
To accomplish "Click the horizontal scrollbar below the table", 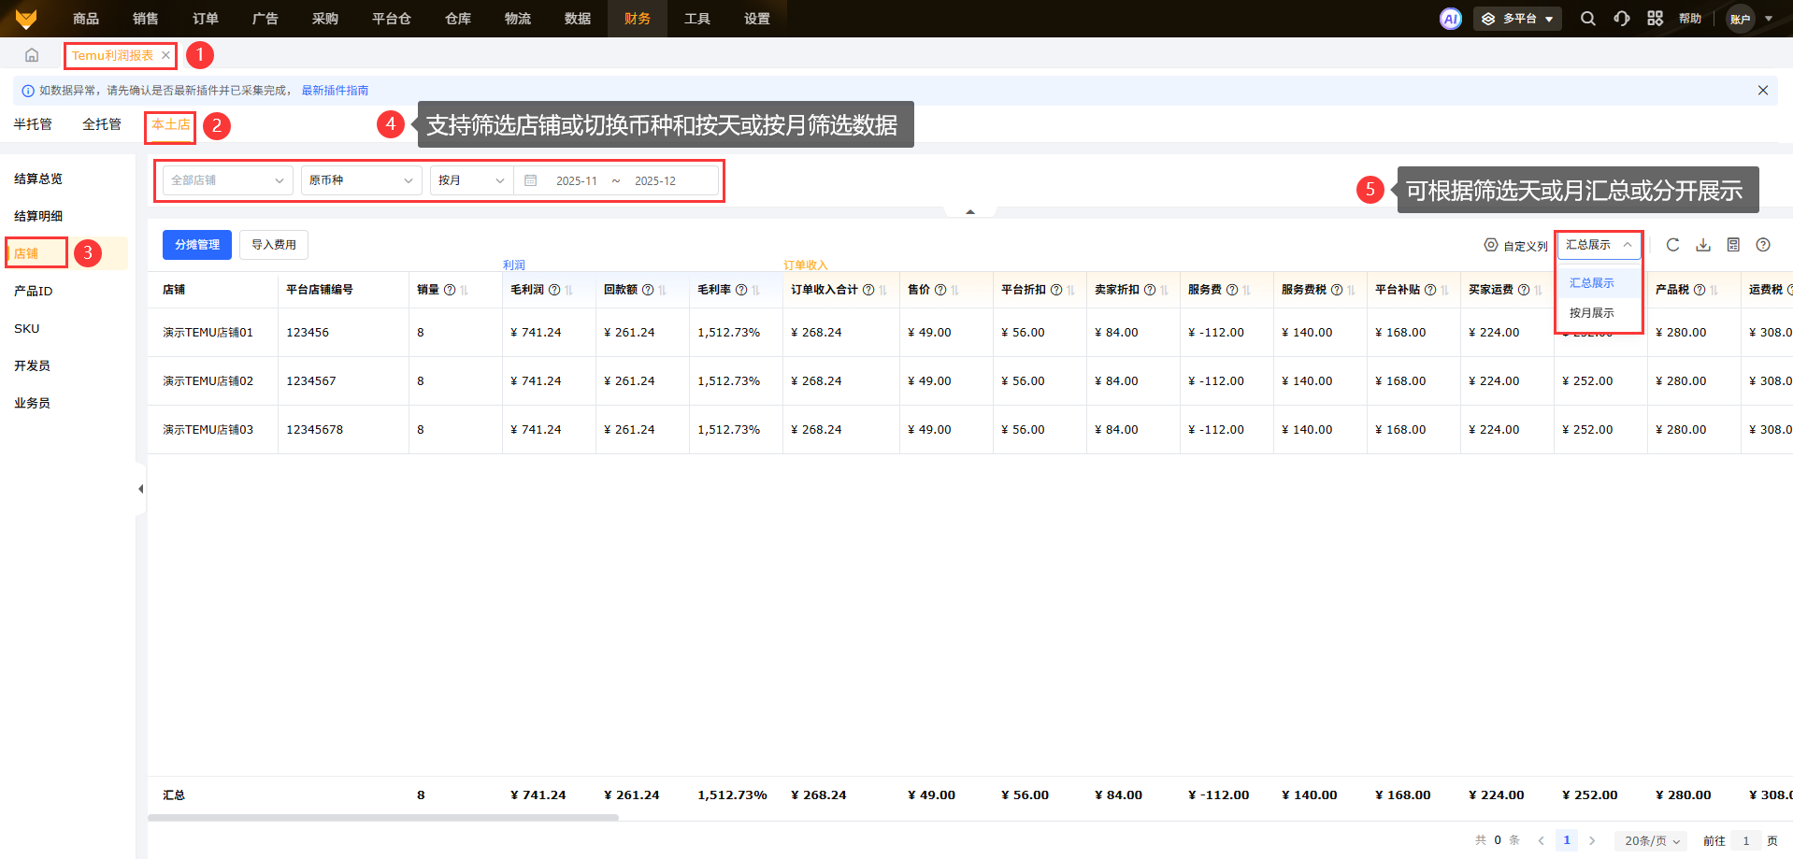I will pos(383,818).
